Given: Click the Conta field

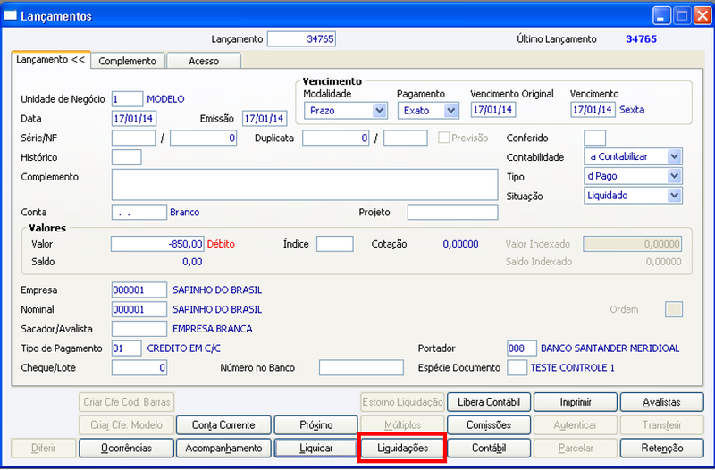Looking at the screenshot, I should click(x=139, y=212).
